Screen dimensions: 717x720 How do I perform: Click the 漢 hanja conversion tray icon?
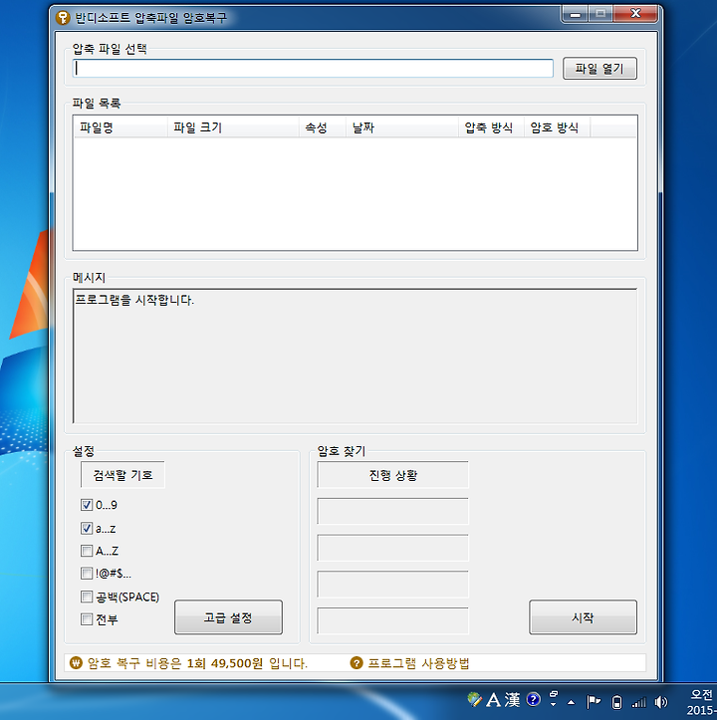click(x=512, y=700)
